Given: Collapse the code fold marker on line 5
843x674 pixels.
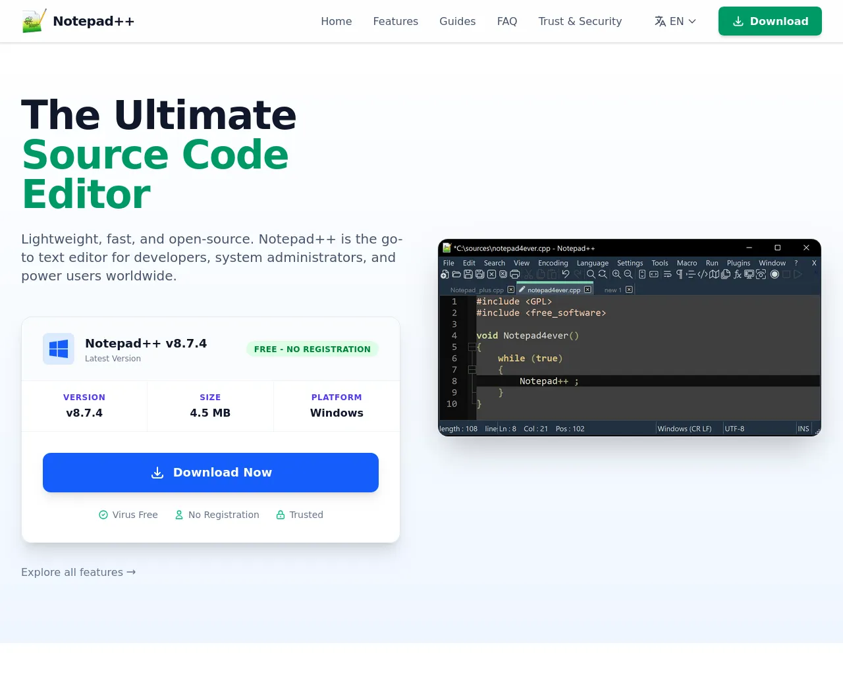Looking at the screenshot, I should (x=472, y=347).
